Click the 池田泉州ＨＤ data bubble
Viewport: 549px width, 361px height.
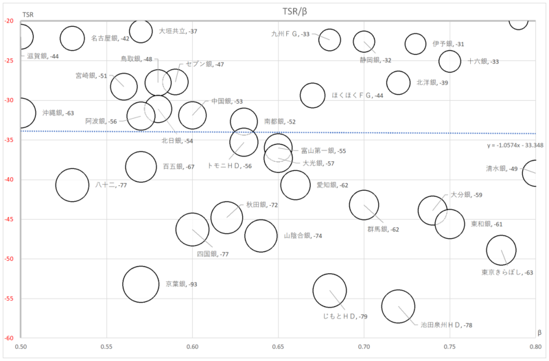399,307
